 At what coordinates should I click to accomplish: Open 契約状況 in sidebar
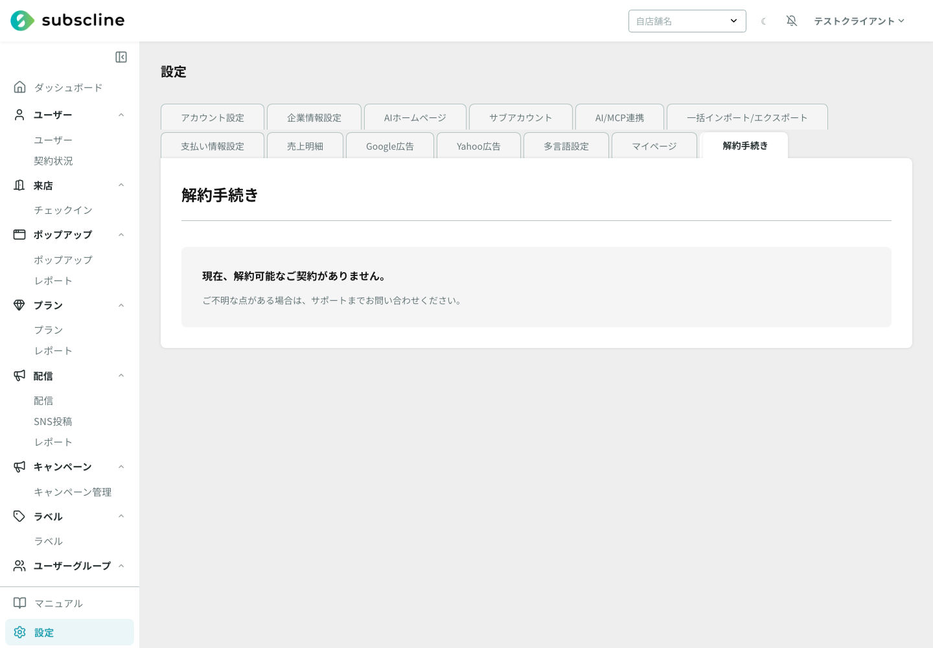coord(53,161)
